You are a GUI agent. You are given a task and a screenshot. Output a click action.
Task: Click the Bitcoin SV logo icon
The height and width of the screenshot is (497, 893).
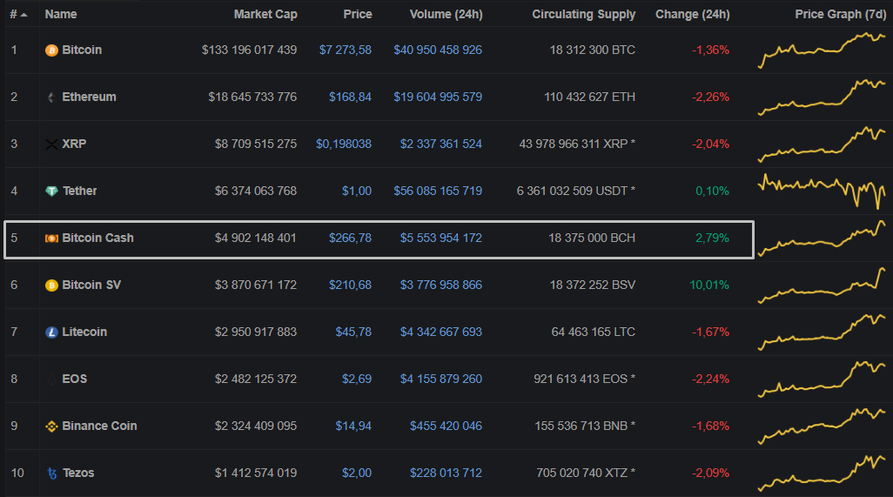51,285
